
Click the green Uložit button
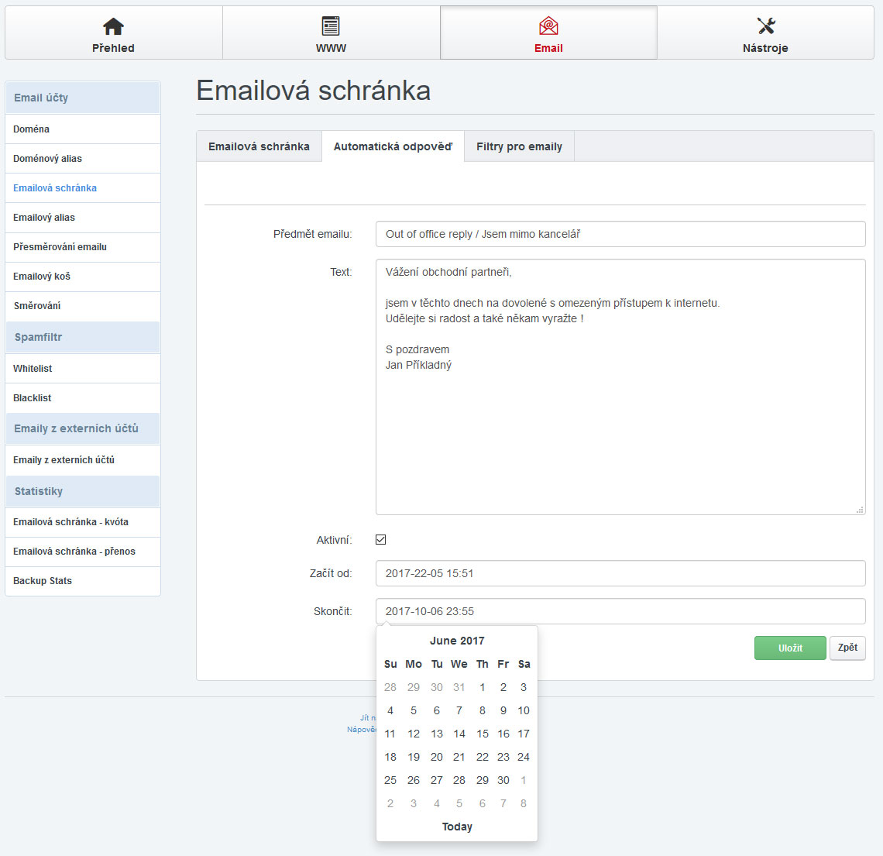pos(790,648)
